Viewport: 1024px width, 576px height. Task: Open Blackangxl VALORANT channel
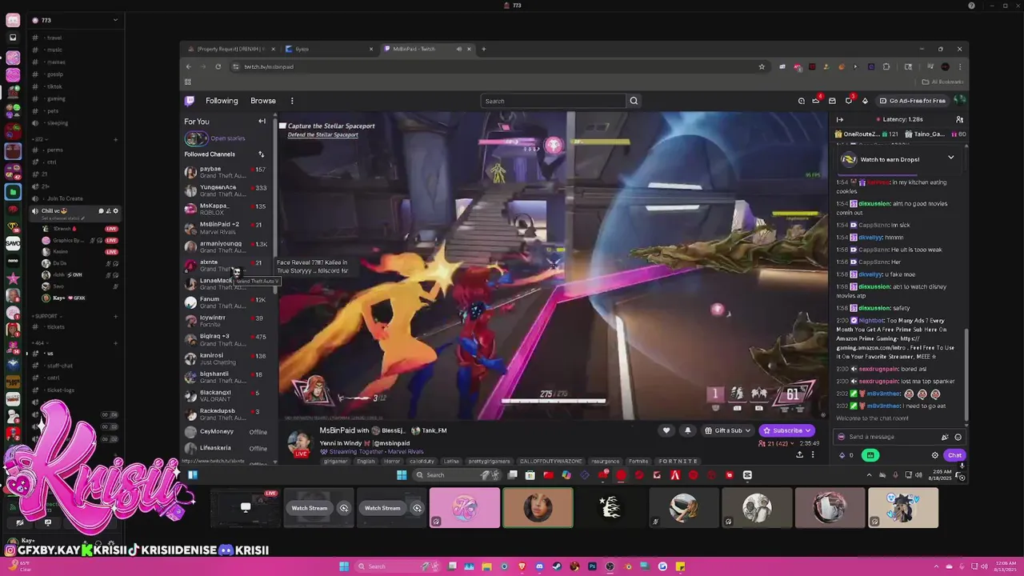(228, 395)
